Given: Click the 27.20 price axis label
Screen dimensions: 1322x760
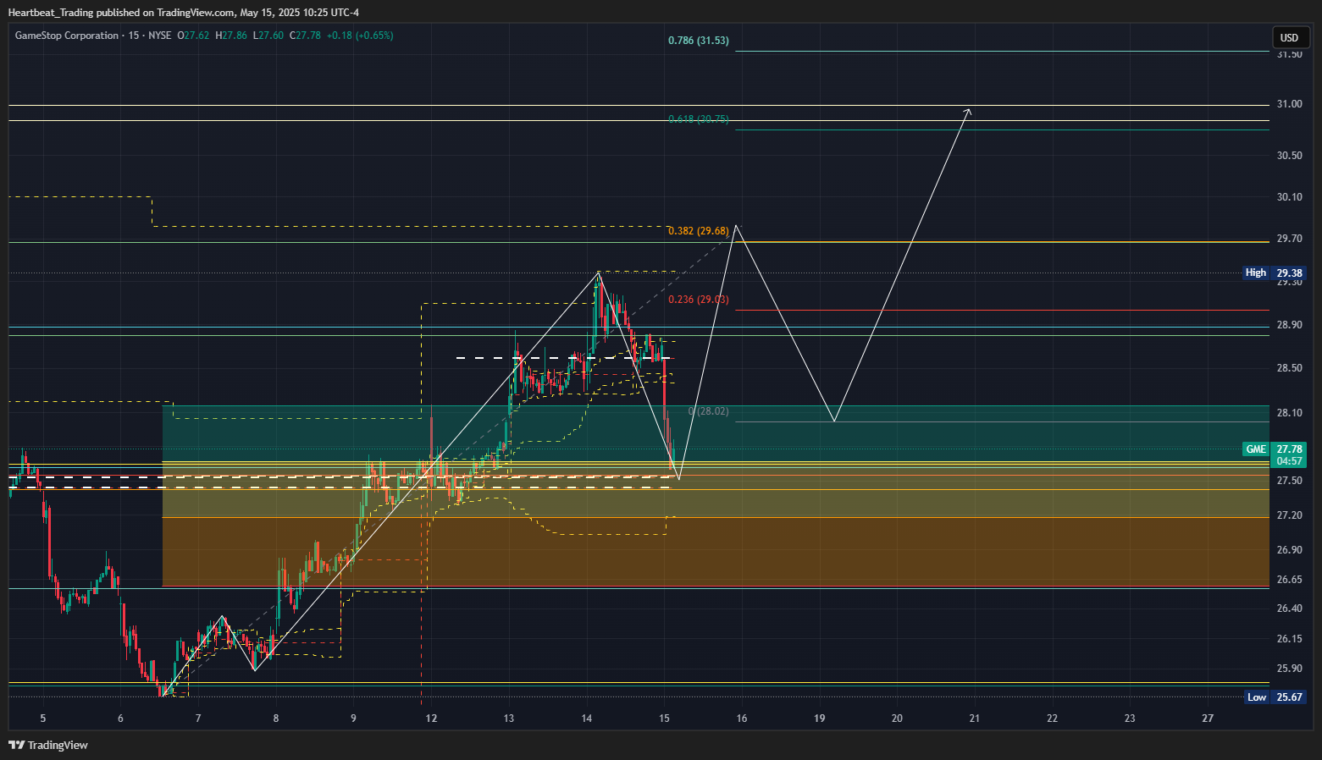Looking at the screenshot, I should [1289, 515].
